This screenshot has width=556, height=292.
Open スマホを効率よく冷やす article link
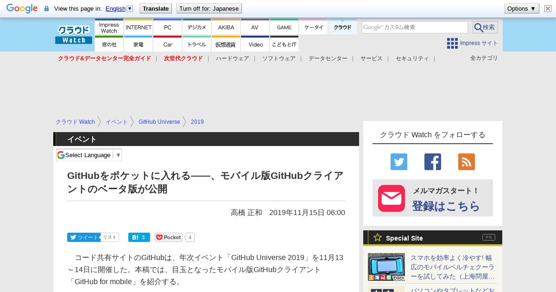click(x=453, y=267)
